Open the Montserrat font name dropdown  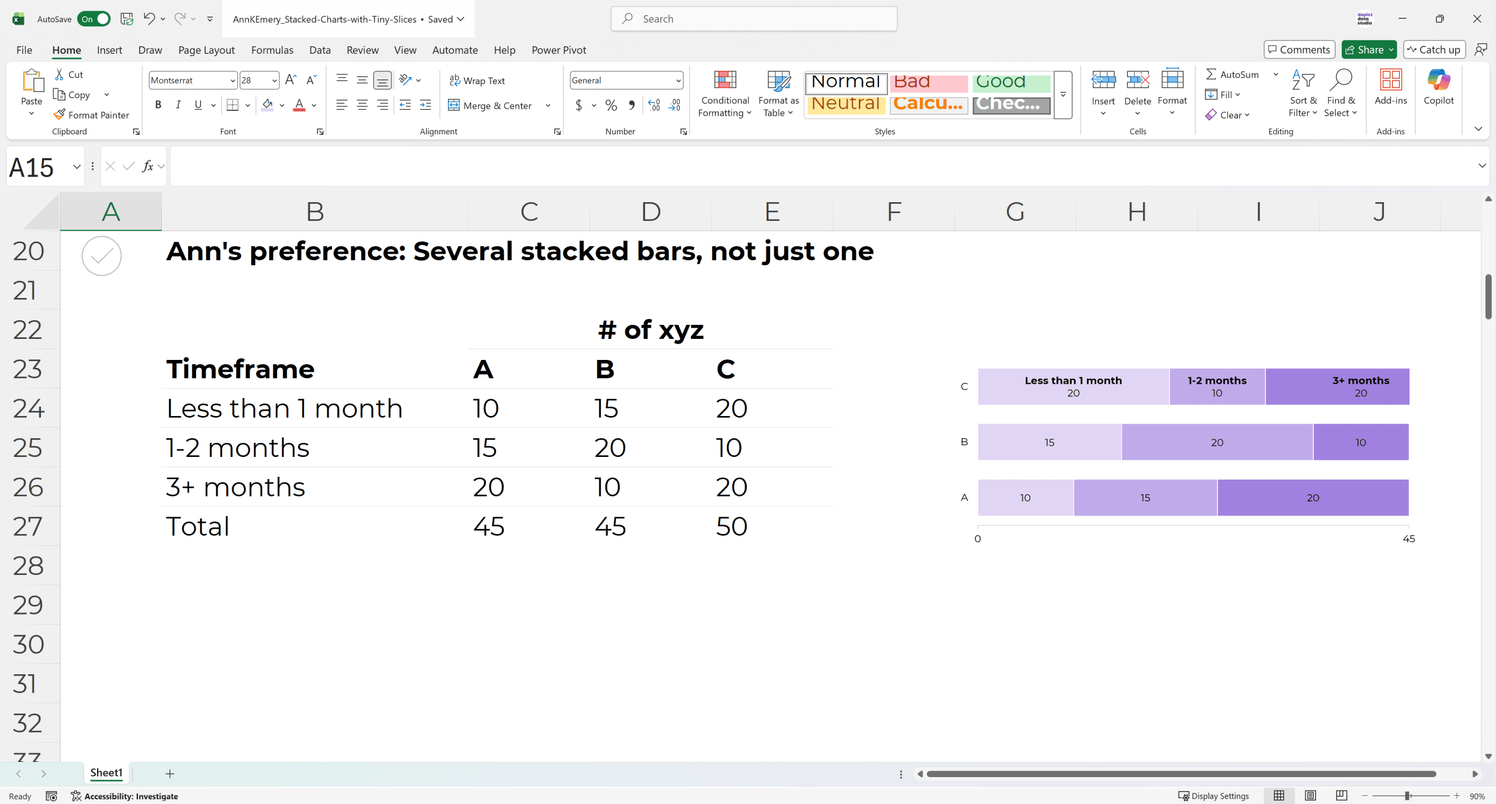(x=233, y=81)
